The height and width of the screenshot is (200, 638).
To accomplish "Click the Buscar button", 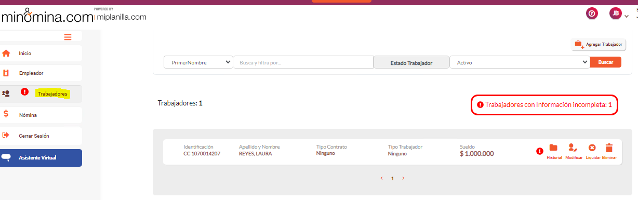I will click(606, 62).
